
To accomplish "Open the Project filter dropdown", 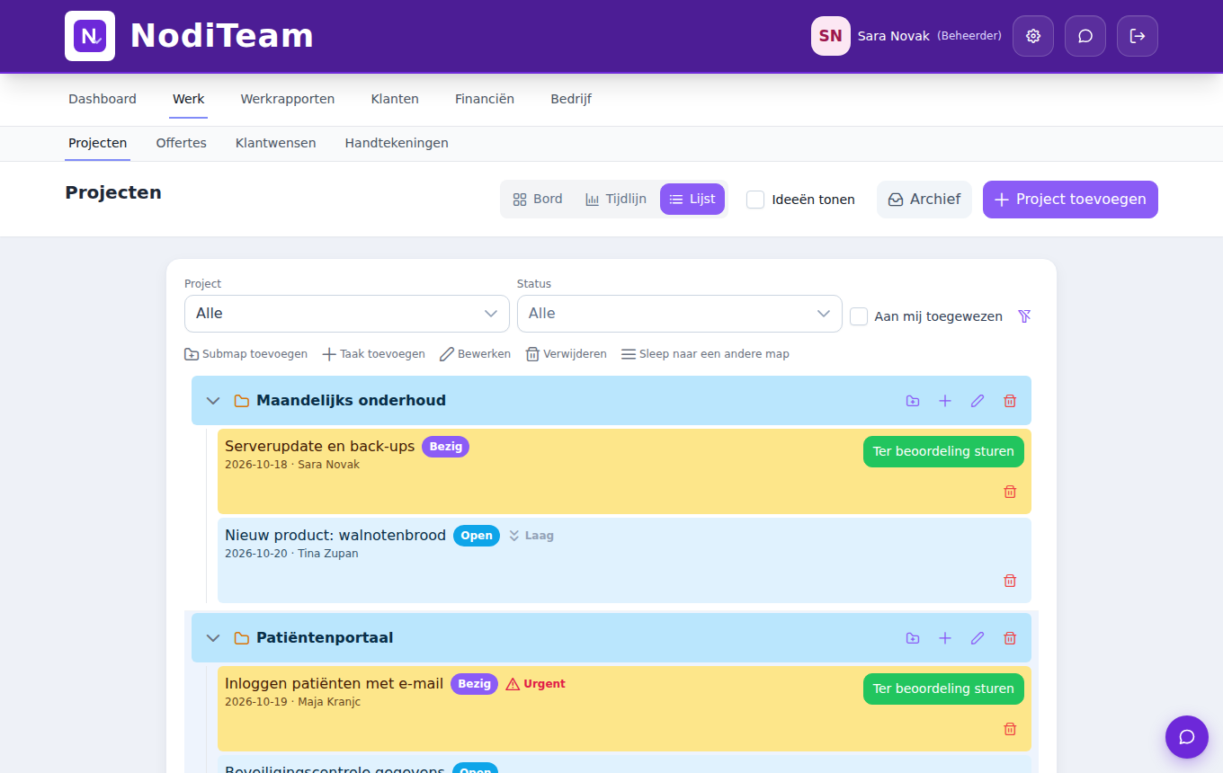I will pos(347,314).
